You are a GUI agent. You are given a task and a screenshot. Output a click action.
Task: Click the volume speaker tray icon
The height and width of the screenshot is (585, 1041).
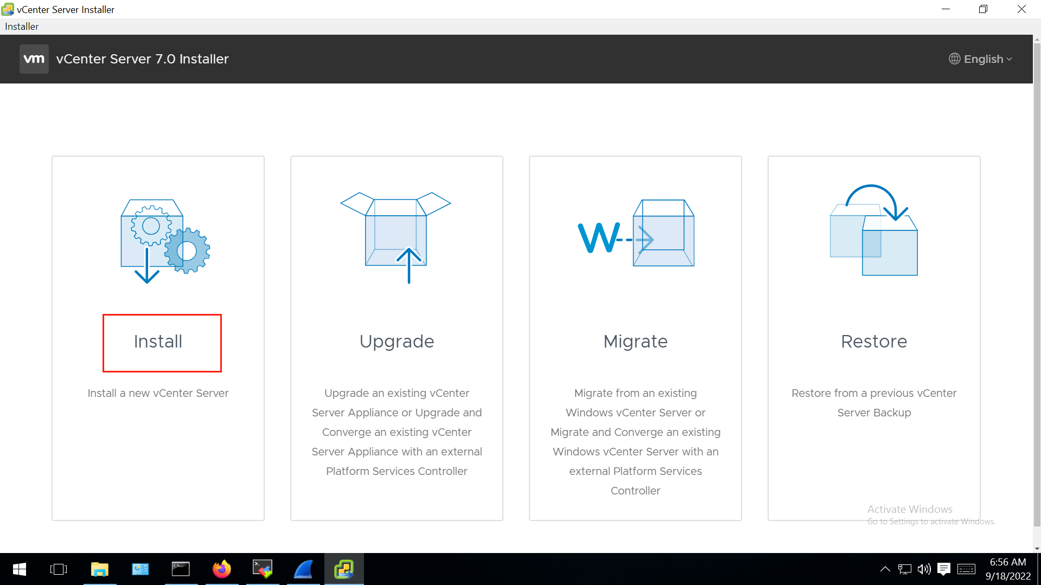[924, 569]
